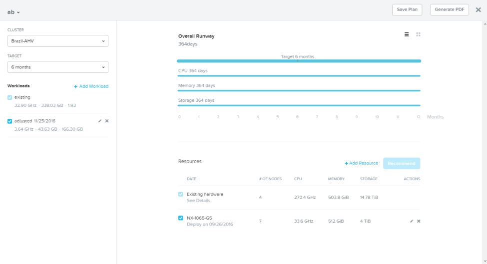Close the planning page with top X

coord(479,9)
